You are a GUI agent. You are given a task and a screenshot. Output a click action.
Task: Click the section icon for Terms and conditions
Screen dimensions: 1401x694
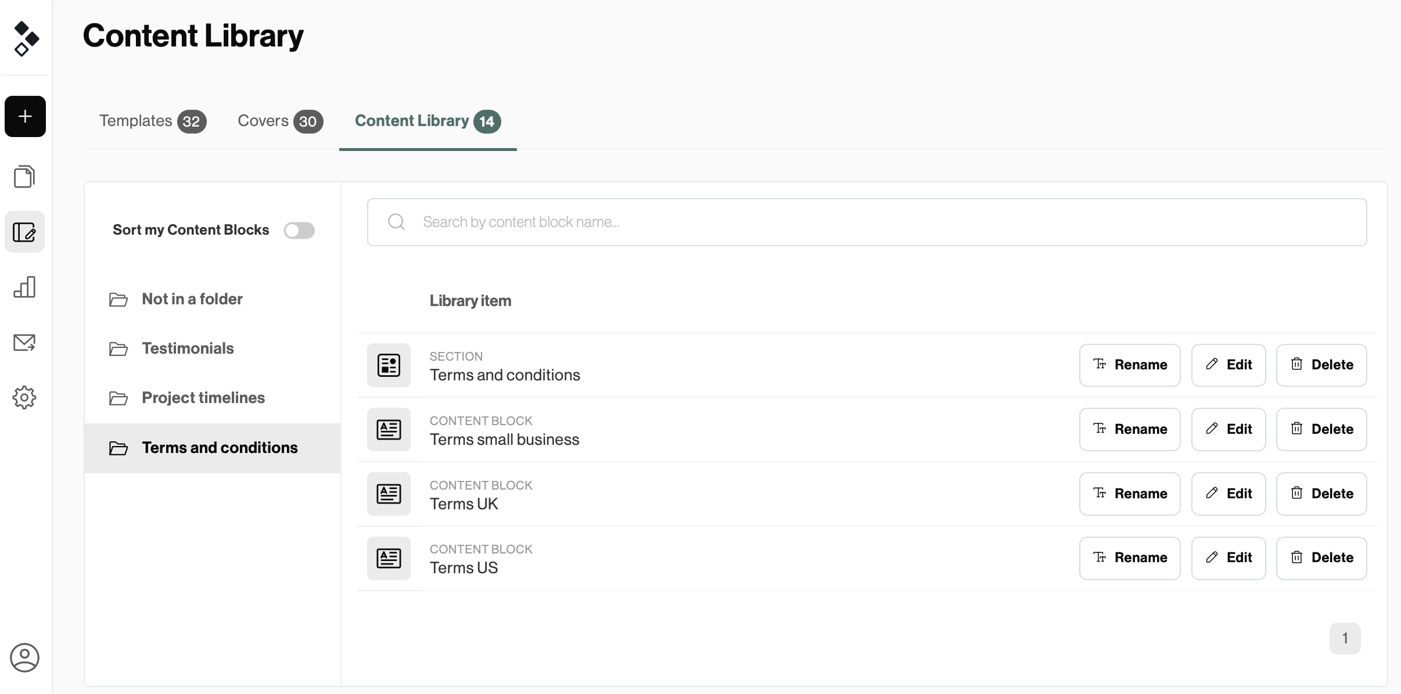tap(389, 365)
